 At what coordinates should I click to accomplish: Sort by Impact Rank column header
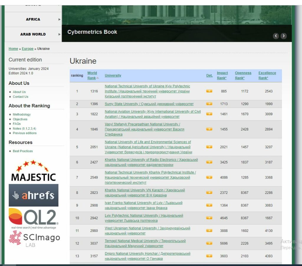coord(222,75)
